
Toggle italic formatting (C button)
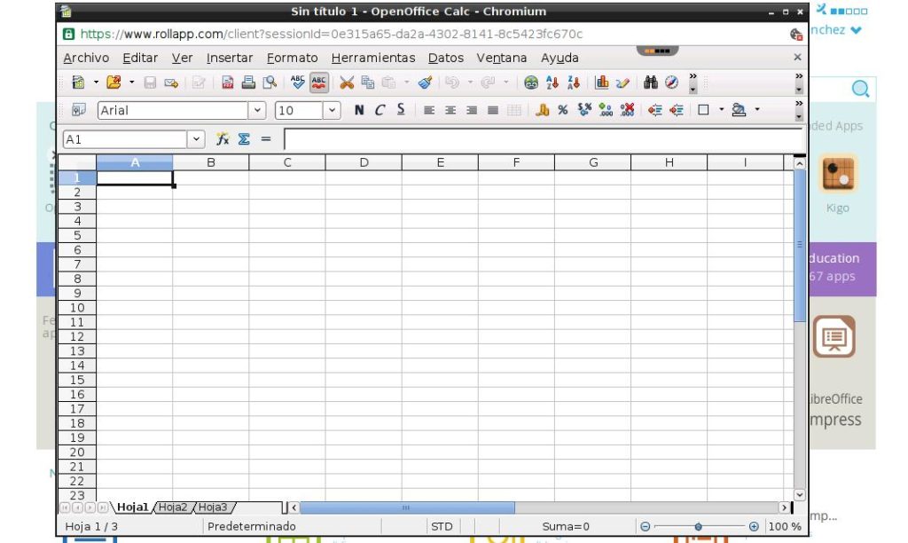(x=380, y=111)
